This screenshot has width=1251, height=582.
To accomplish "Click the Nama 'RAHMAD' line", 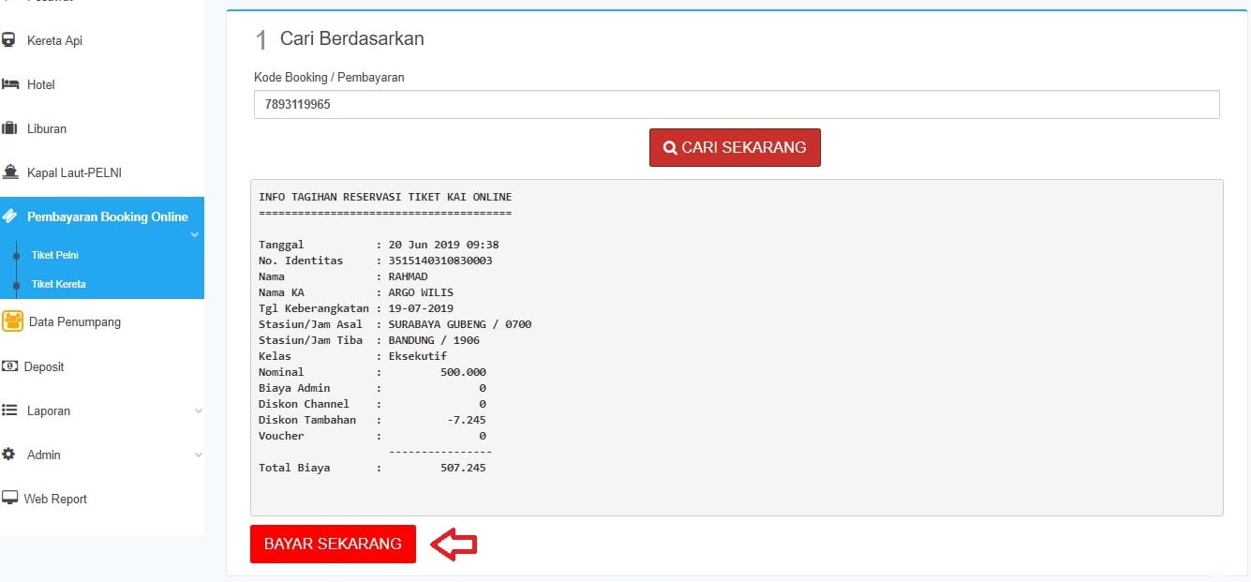I will coord(343,276).
